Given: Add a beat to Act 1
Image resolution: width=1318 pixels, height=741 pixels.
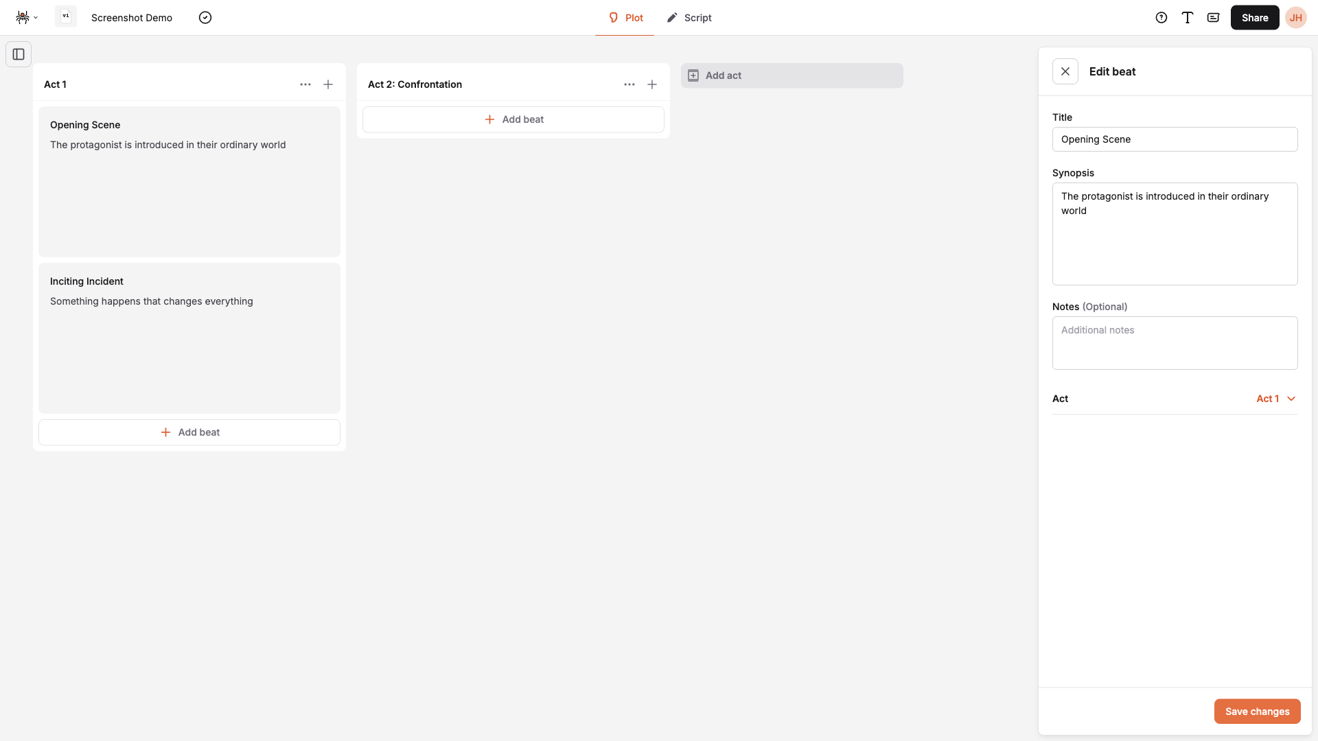Looking at the screenshot, I should (189, 432).
